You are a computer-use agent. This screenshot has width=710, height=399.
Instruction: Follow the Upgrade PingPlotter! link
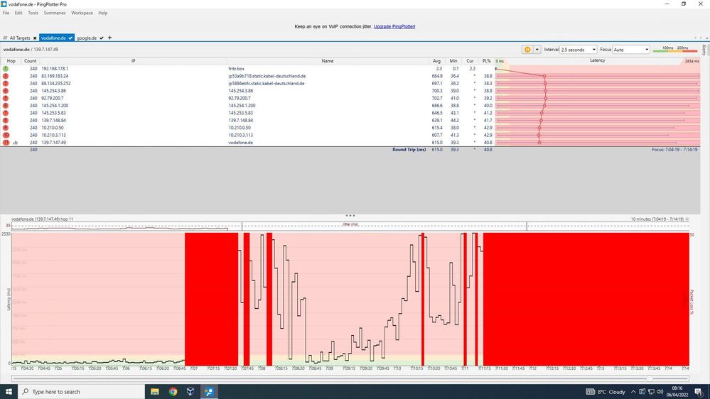tap(394, 27)
